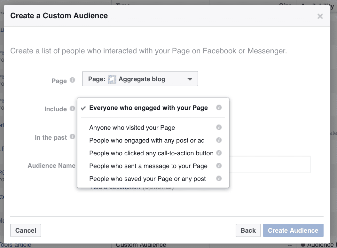This screenshot has width=337, height=248.
Task: Go Back to previous step
Action: pos(248,230)
